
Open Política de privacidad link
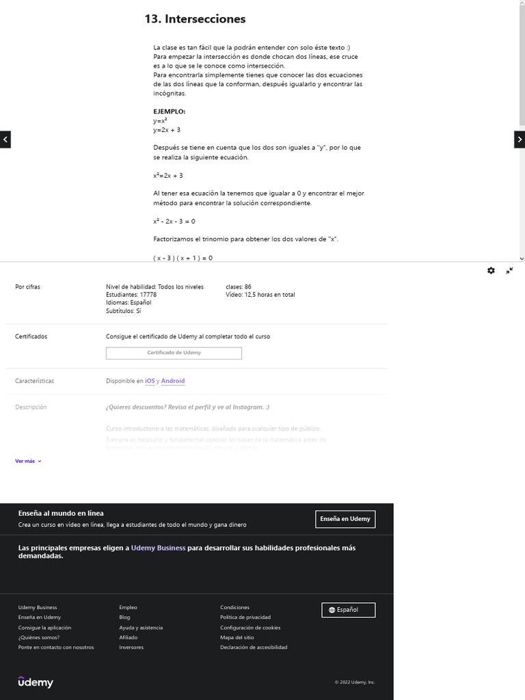245,617
